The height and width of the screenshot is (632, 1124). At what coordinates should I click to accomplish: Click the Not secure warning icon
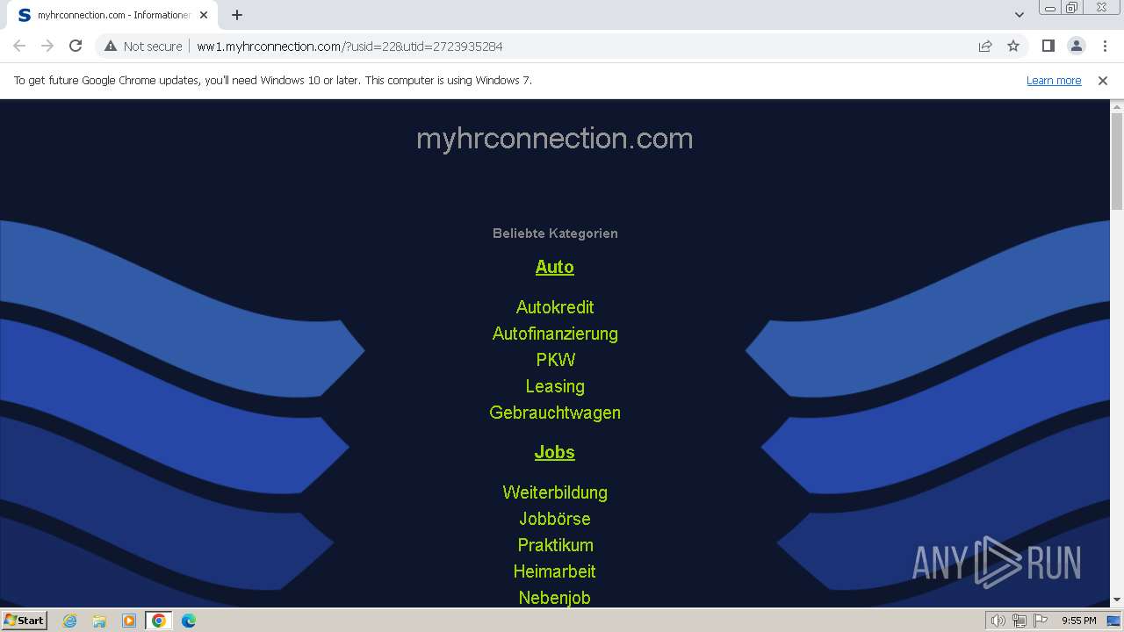tap(111, 46)
